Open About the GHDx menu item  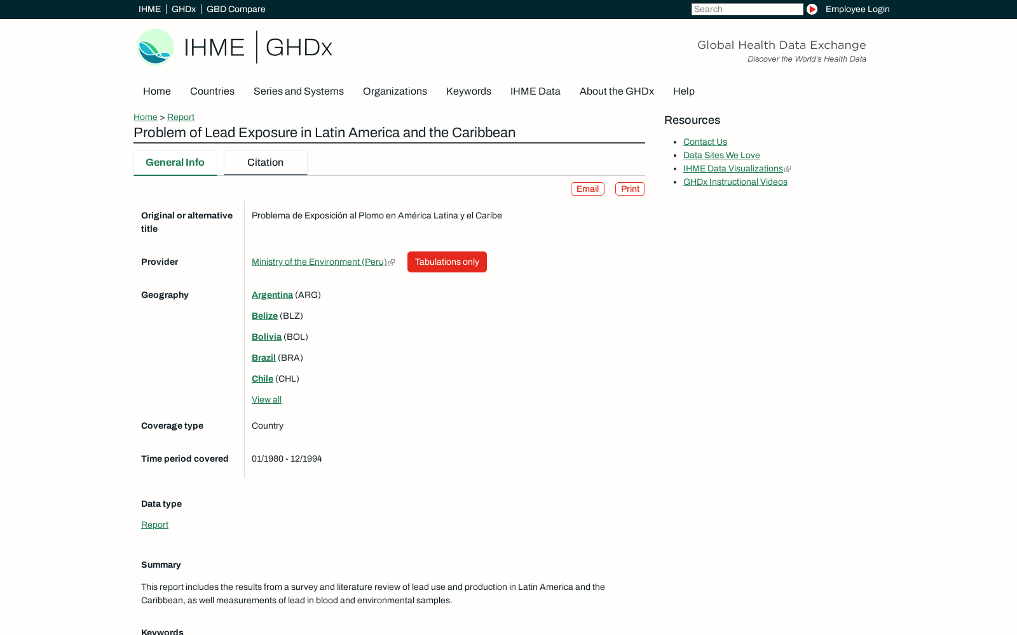[617, 91]
